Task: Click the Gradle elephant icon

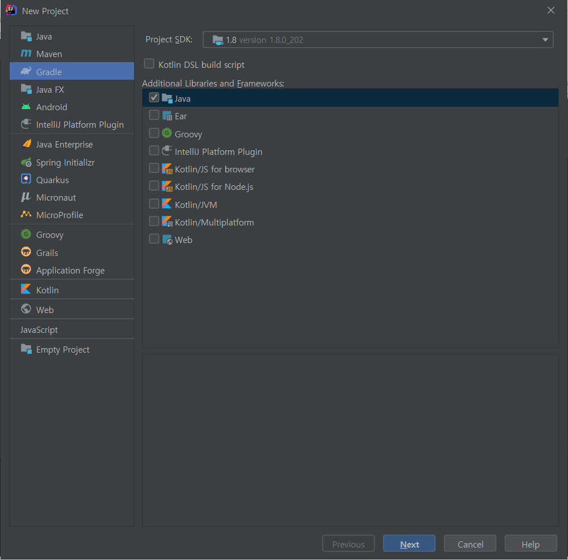Action: pyautogui.click(x=26, y=71)
